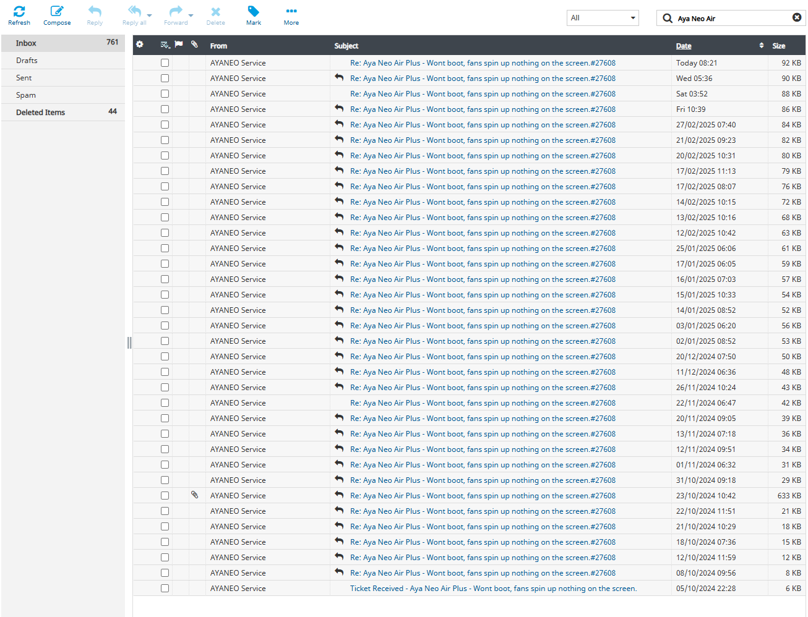Tick the 23/10/2024 10:42 message checkbox
The image size is (808, 617).
tap(165, 495)
